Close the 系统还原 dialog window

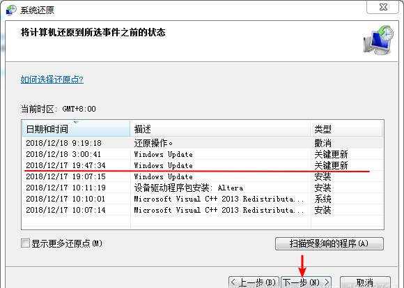tap(383, 7)
